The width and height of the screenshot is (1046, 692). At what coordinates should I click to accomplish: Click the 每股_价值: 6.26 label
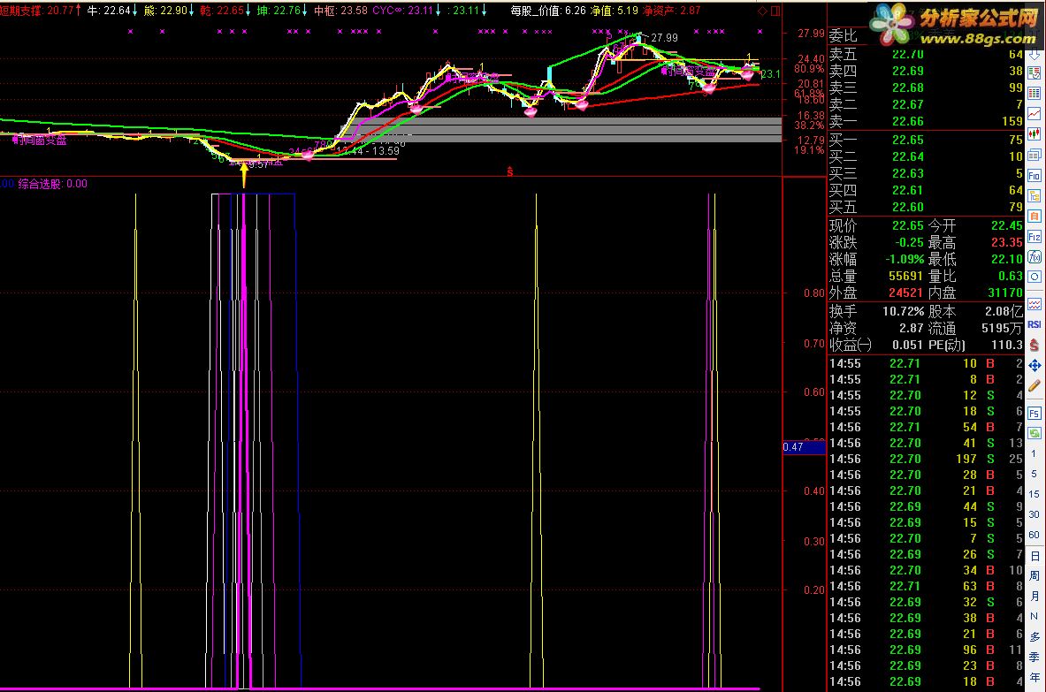click(x=548, y=11)
